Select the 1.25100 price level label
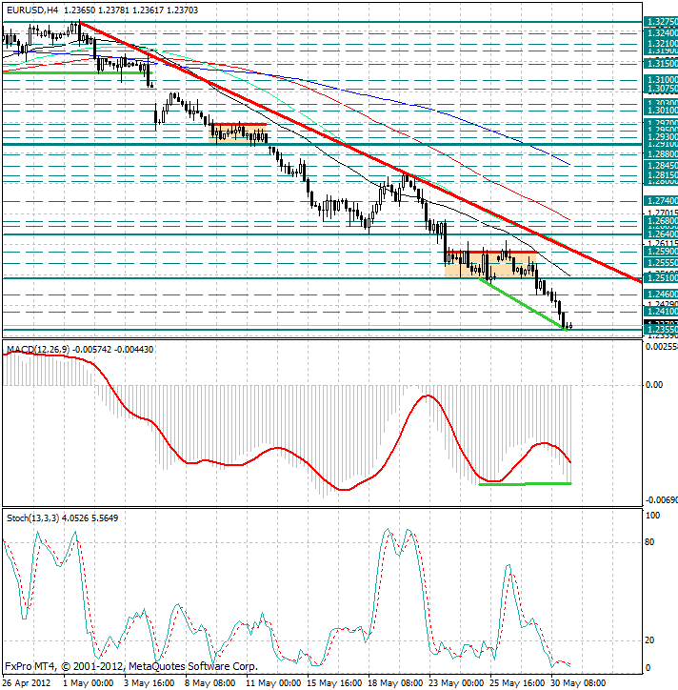This screenshot has height=690, width=678. click(x=661, y=278)
